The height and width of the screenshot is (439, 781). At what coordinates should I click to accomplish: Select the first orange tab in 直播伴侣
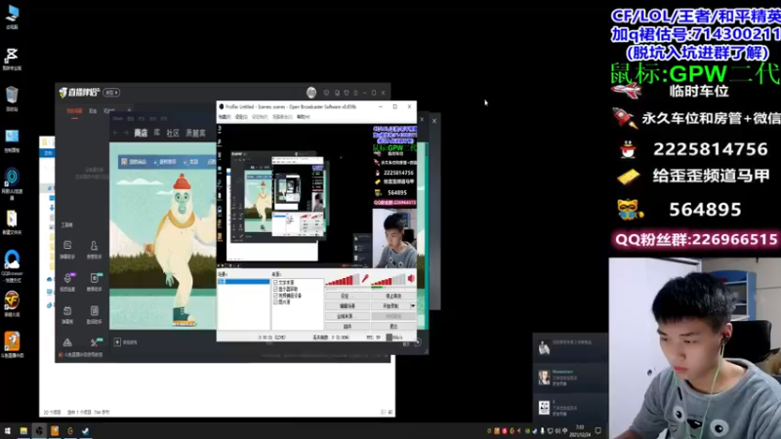pos(74,111)
